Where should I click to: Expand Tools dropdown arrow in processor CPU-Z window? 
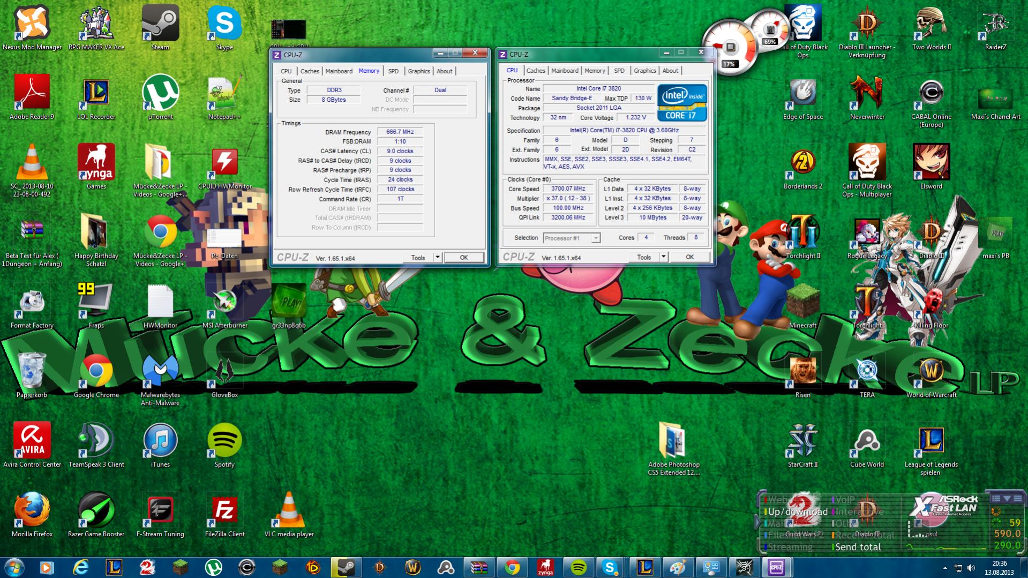[664, 257]
